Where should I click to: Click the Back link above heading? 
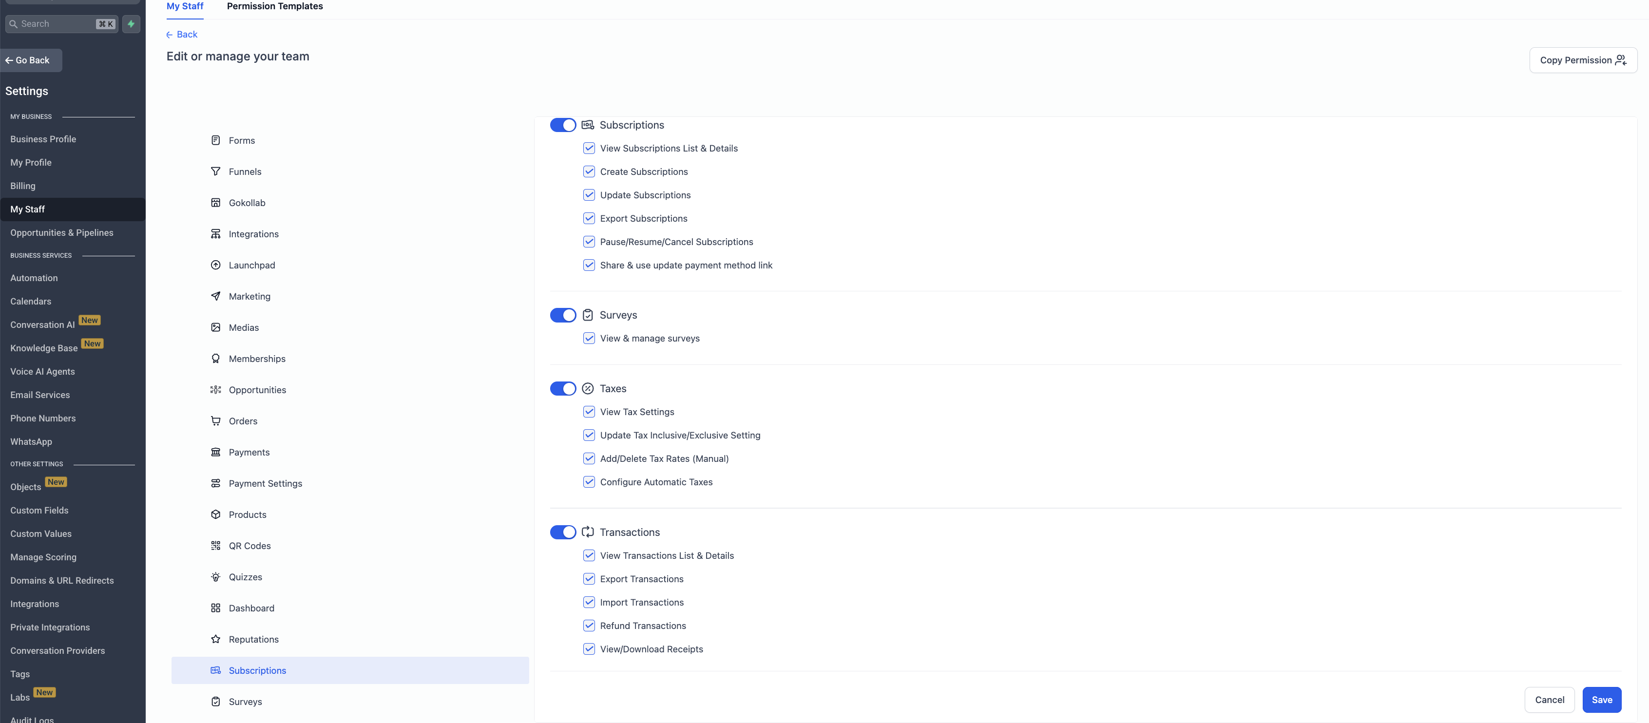182,35
